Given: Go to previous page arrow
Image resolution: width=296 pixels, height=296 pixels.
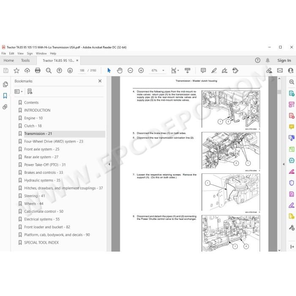Looking at the screenshot, I should 59,71.
